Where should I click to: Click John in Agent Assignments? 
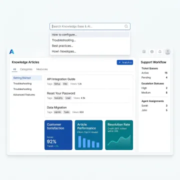tap(154, 110)
